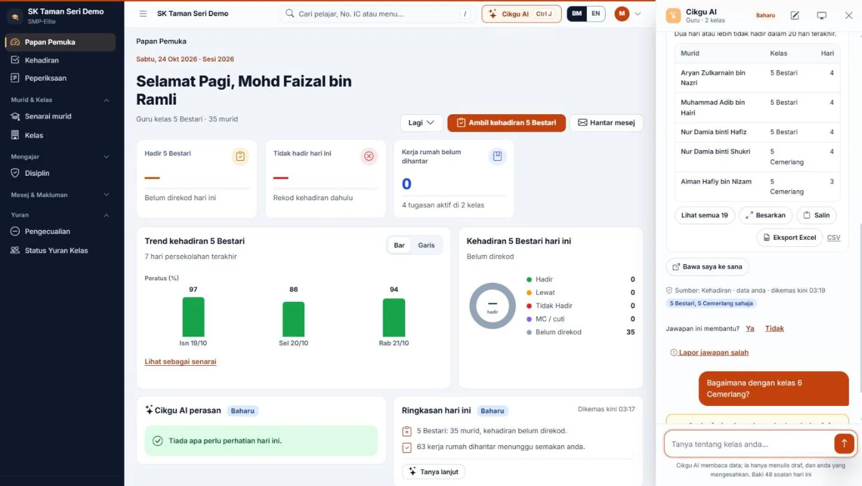Switch language to EN

click(x=595, y=14)
